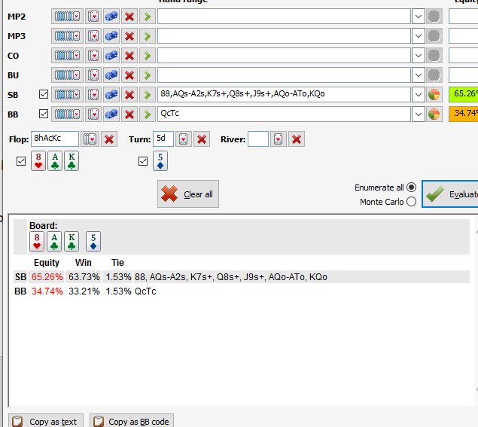Click green arrow for MP2 row

148,17
